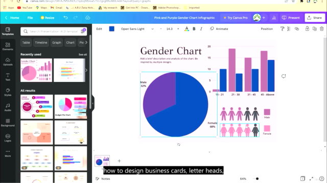The image size is (327, 183).
Task: Click the comment icon beside the page
Action: (284, 76)
